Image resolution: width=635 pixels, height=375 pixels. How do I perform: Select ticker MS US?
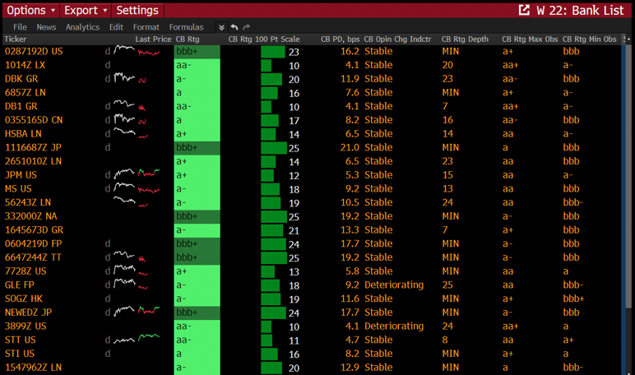click(x=18, y=188)
